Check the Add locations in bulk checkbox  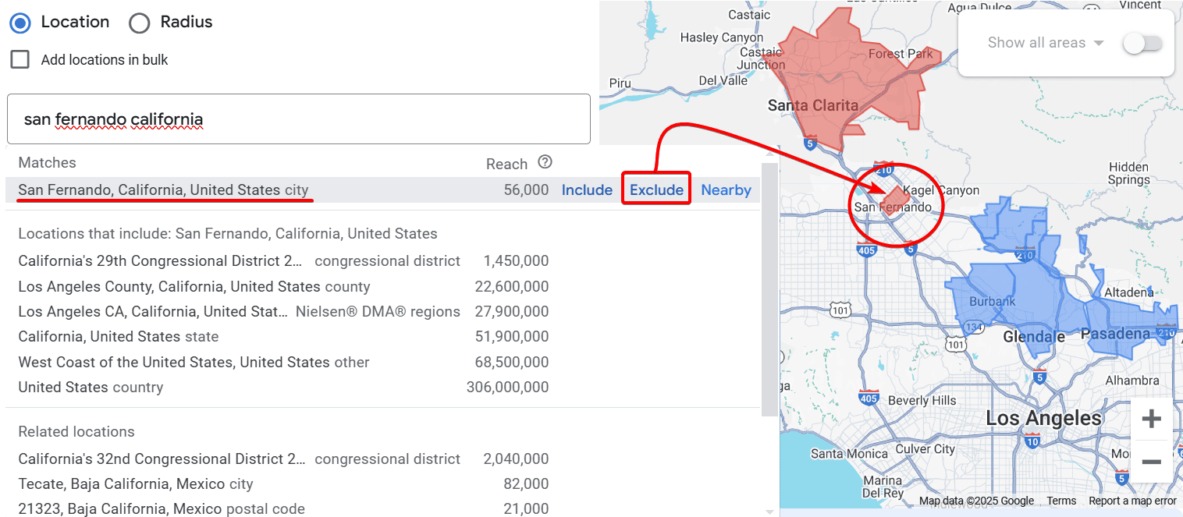click(x=19, y=59)
